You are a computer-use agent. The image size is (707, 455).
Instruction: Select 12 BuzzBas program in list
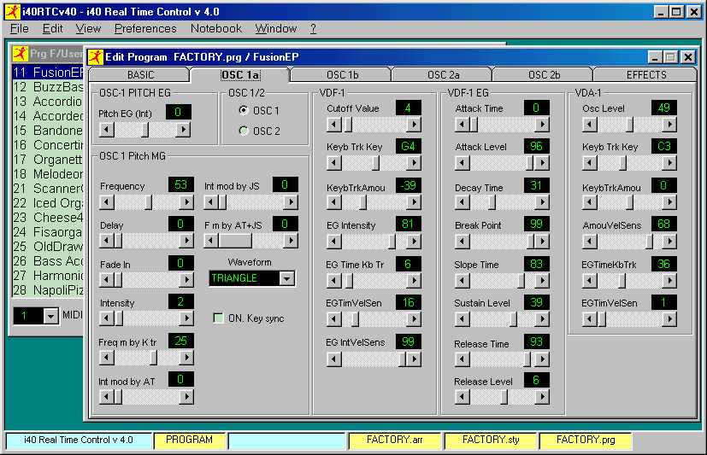click(x=48, y=87)
